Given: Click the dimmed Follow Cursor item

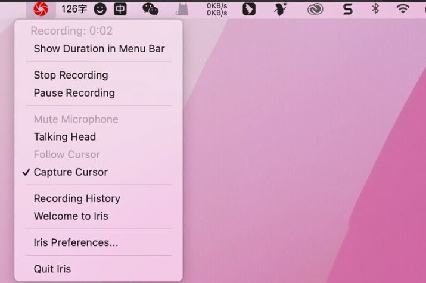Looking at the screenshot, I should (x=99, y=154).
